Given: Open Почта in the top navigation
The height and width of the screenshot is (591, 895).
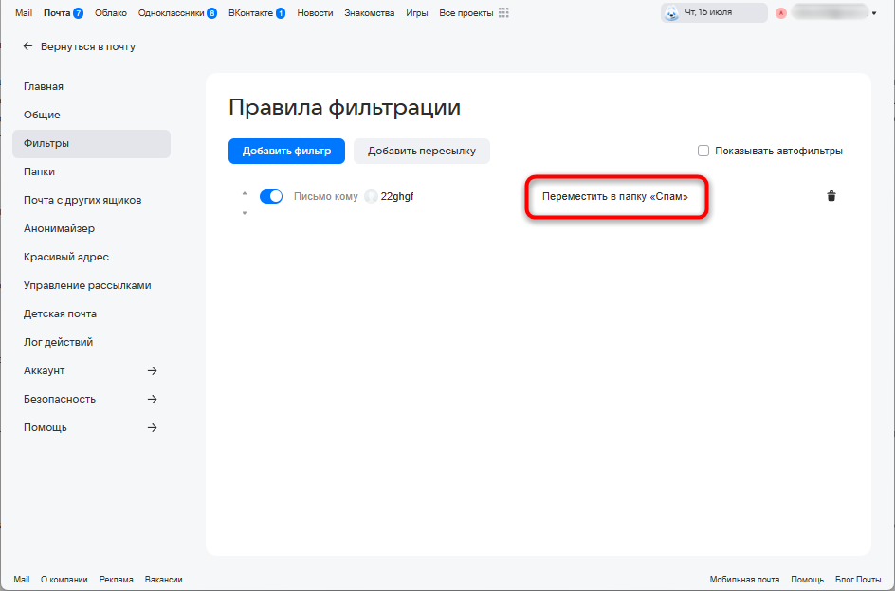Looking at the screenshot, I should pyautogui.click(x=57, y=12).
